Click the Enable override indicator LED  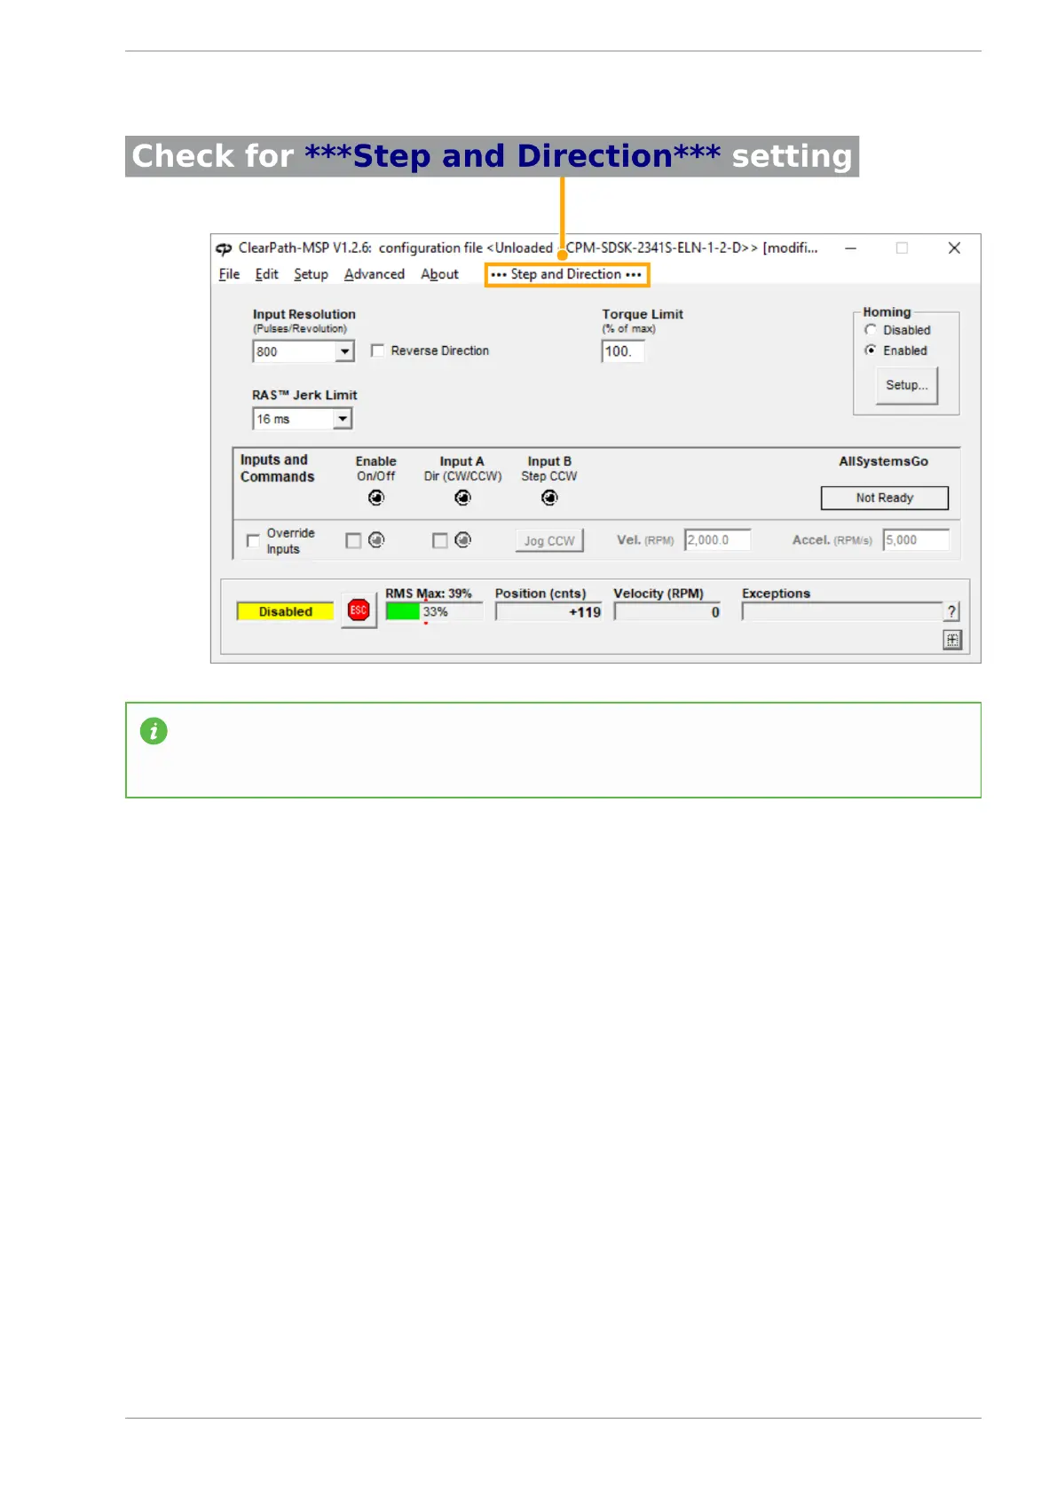pos(376,539)
